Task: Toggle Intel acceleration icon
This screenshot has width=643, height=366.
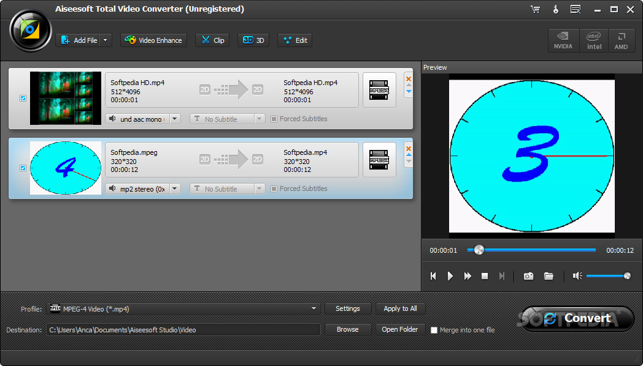Action: click(594, 40)
